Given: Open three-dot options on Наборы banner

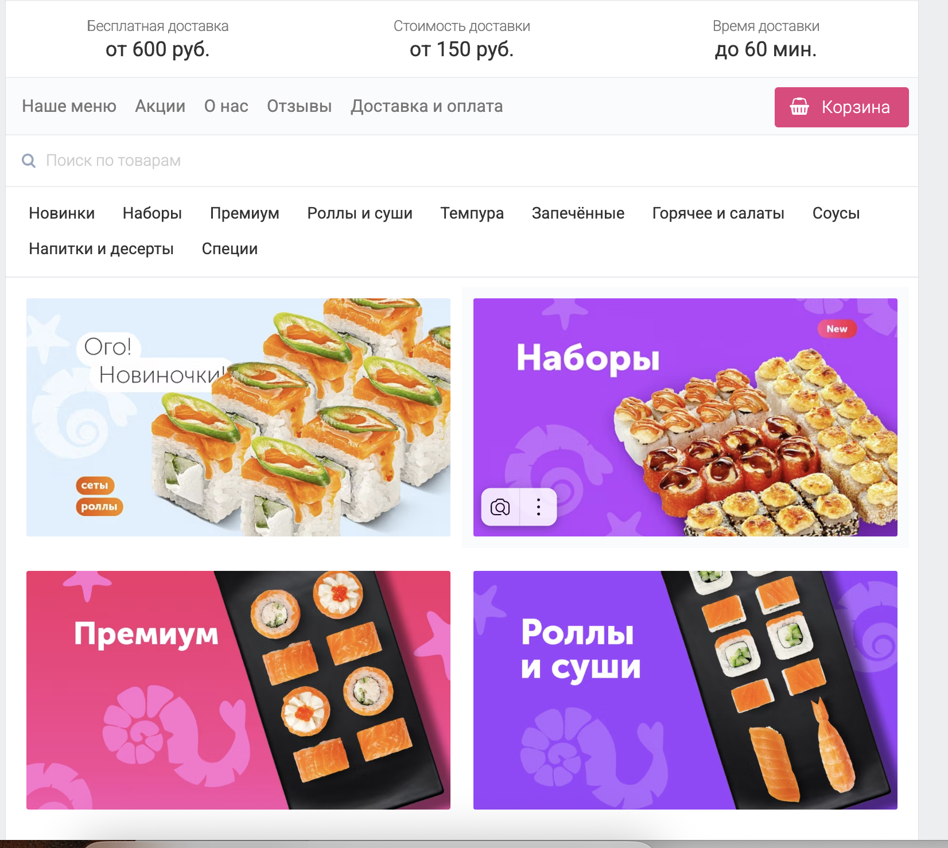Looking at the screenshot, I should click(x=538, y=507).
